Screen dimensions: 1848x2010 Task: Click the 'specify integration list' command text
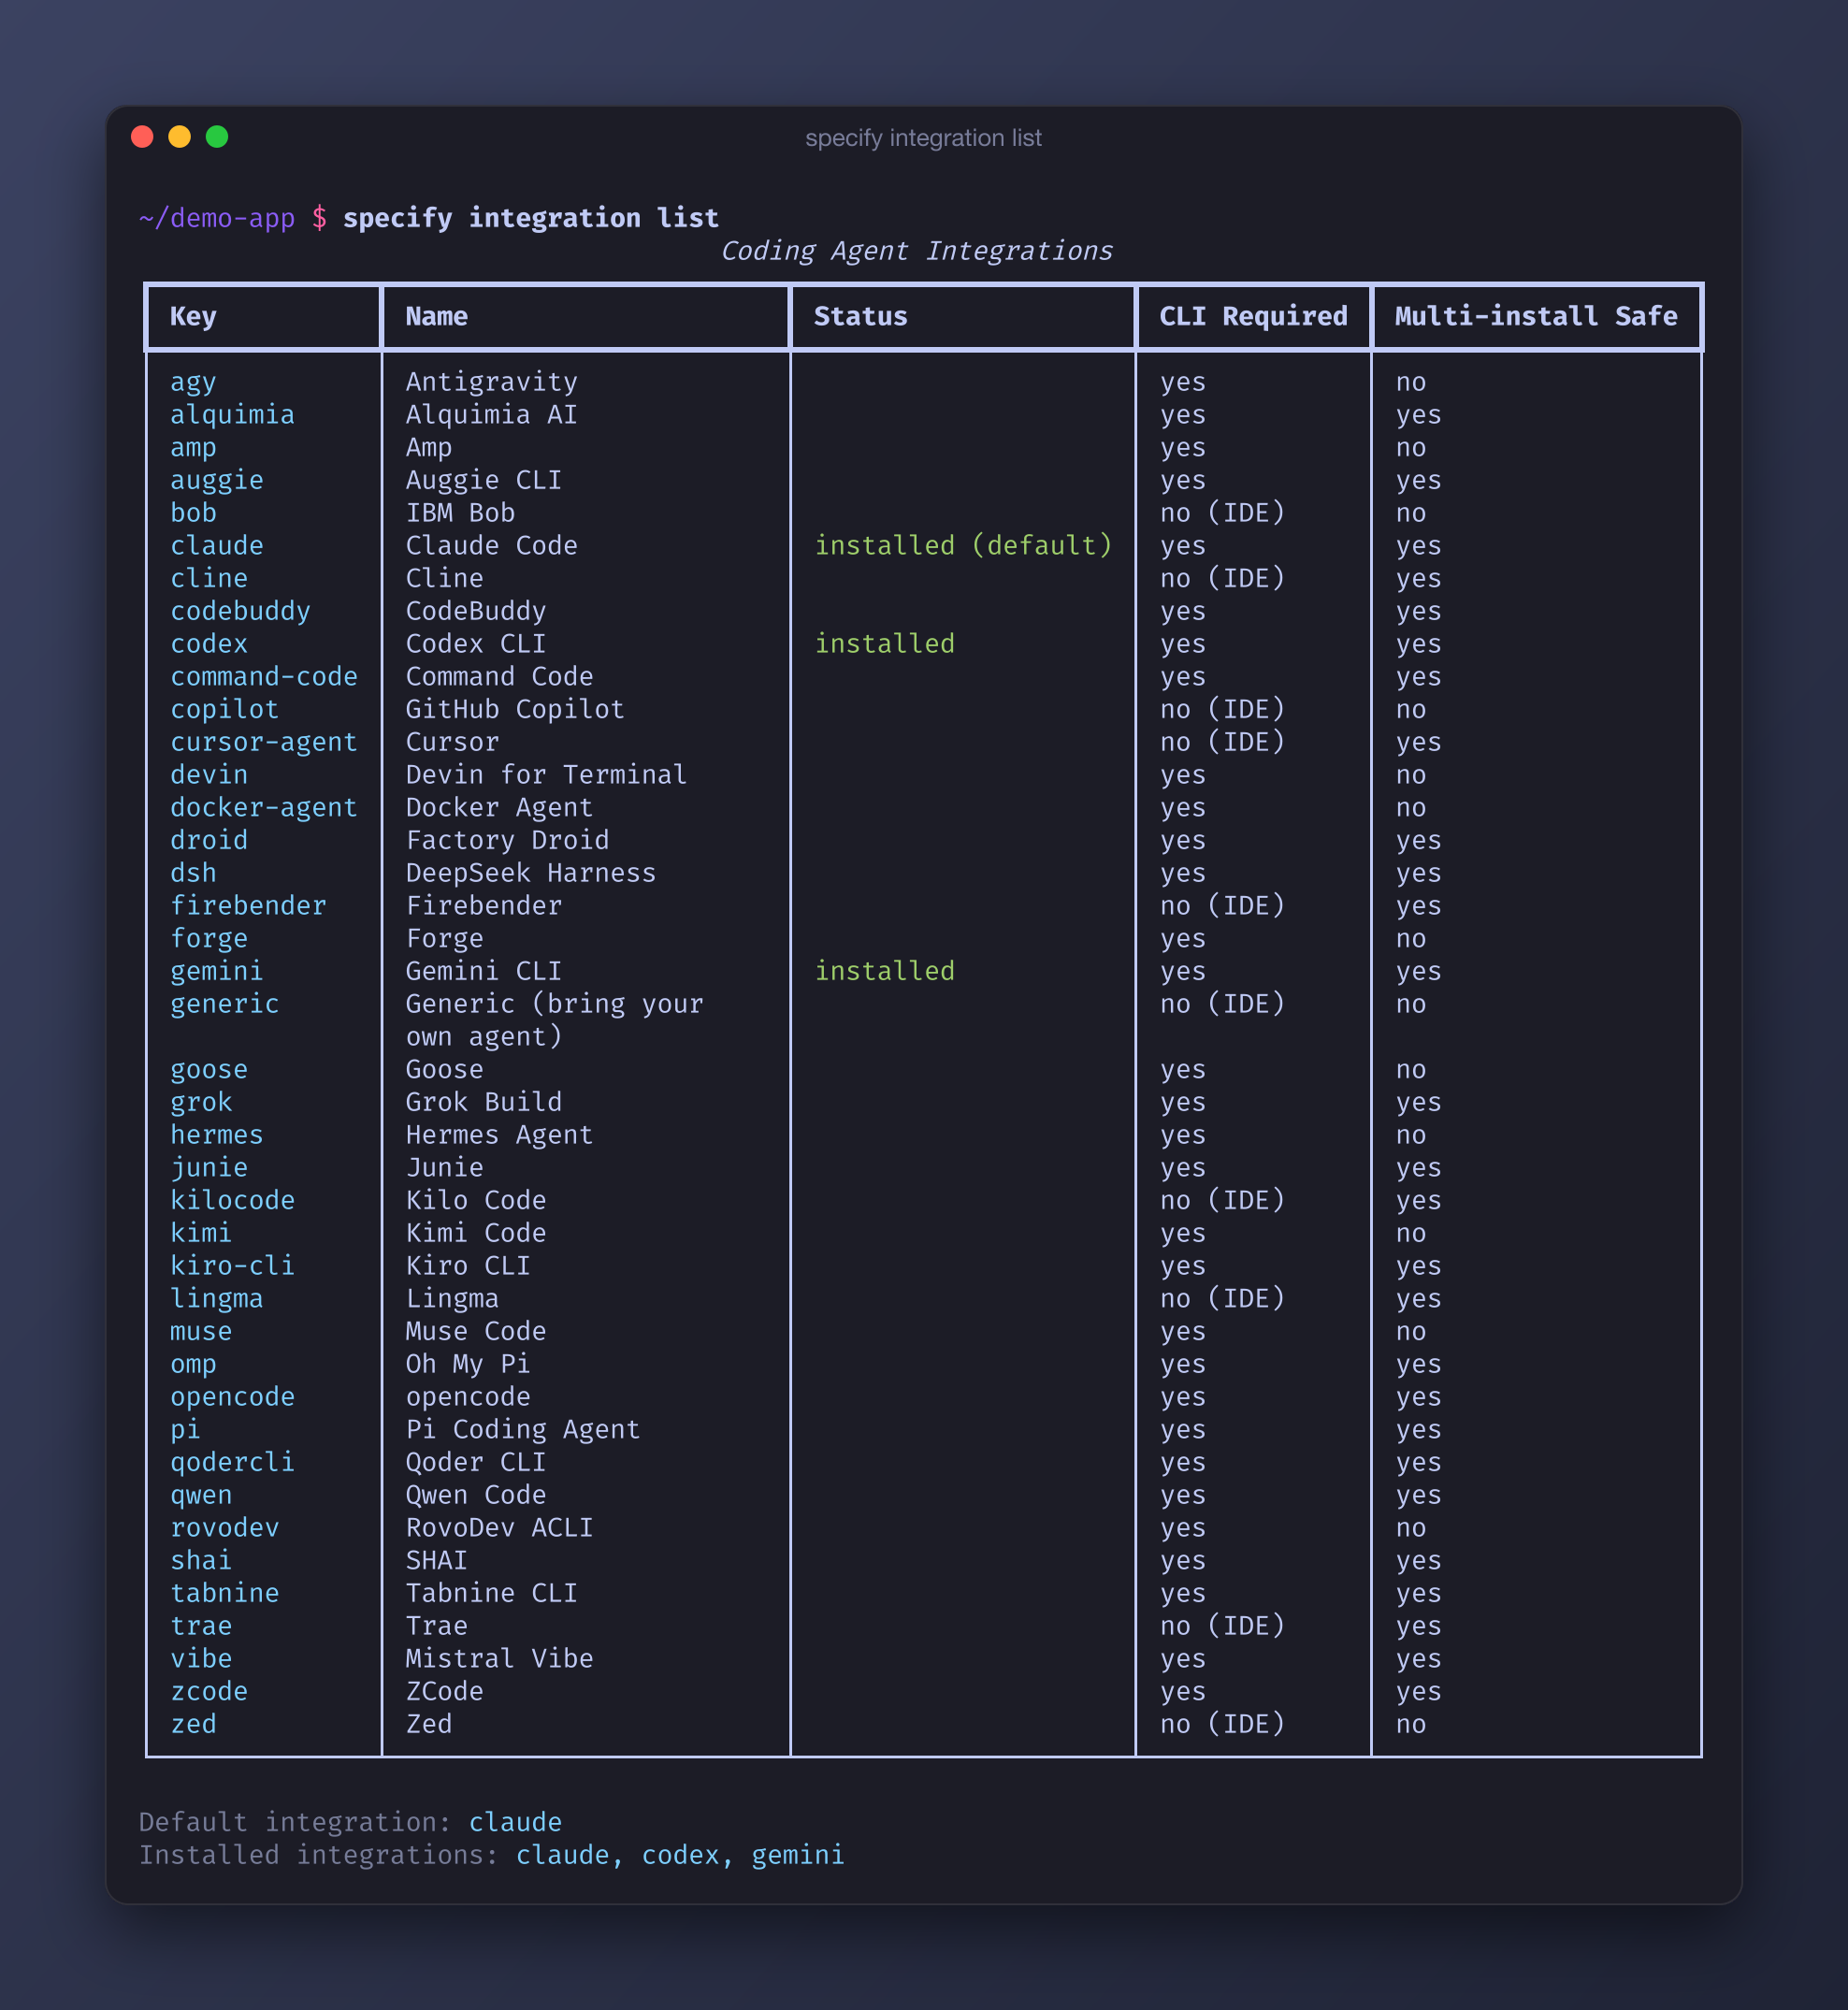pos(531,218)
